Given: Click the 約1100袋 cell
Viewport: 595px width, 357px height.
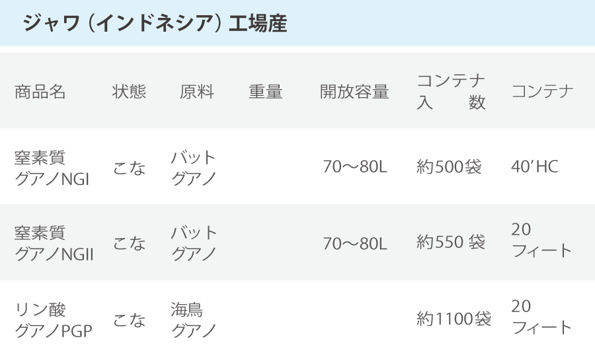Looking at the screenshot, I should (454, 320).
